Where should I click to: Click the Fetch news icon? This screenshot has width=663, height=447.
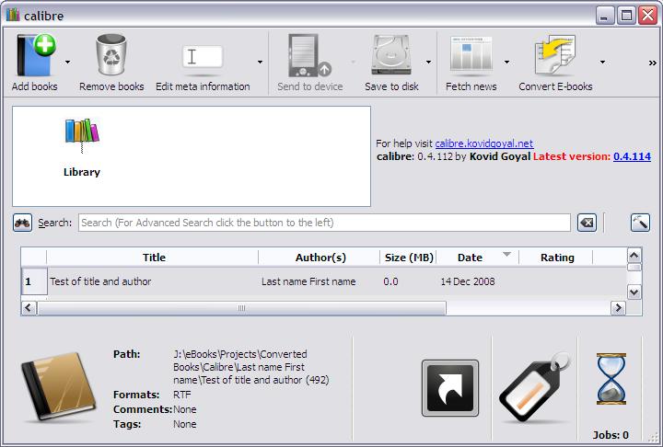coord(471,54)
